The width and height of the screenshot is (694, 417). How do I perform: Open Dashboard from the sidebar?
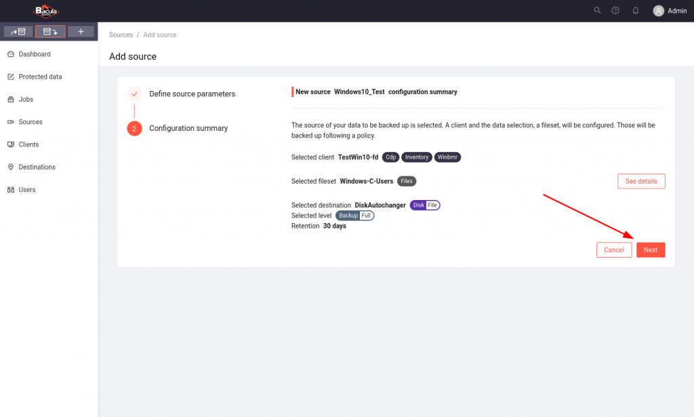coord(35,54)
